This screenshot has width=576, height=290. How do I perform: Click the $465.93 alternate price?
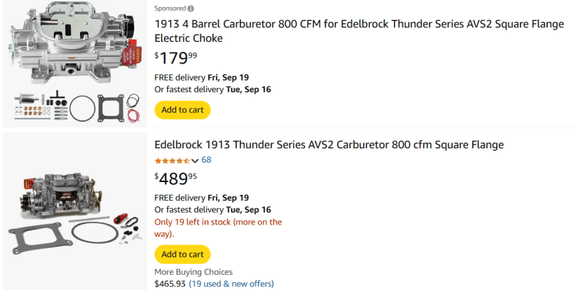[170, 284]
